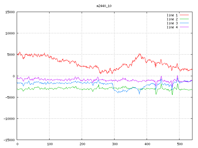Click the blue legend sample for line 3
This screenshot has height=148, width=198.
coord(184,23)
